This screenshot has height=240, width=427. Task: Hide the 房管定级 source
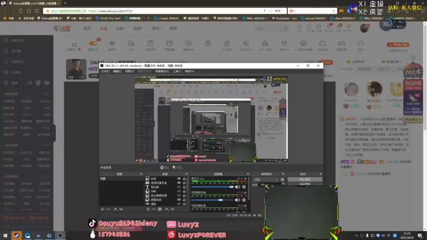click(x=179, y=199)
